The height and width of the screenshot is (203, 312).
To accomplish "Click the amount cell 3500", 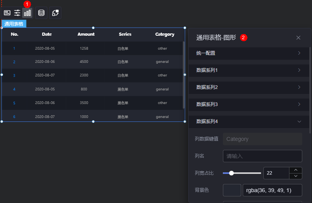I will (84, 103).
